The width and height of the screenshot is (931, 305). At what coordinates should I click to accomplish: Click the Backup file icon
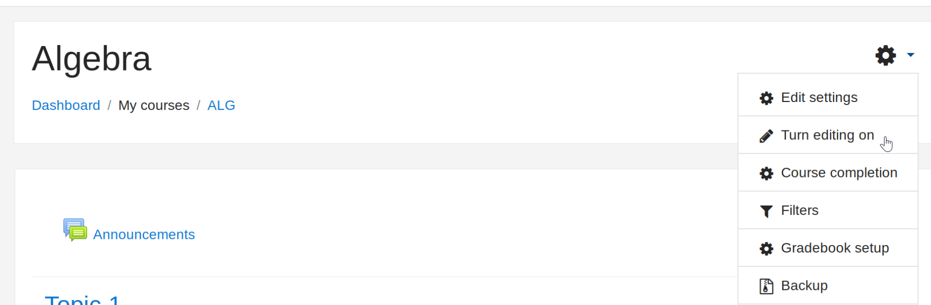(766, 286)
